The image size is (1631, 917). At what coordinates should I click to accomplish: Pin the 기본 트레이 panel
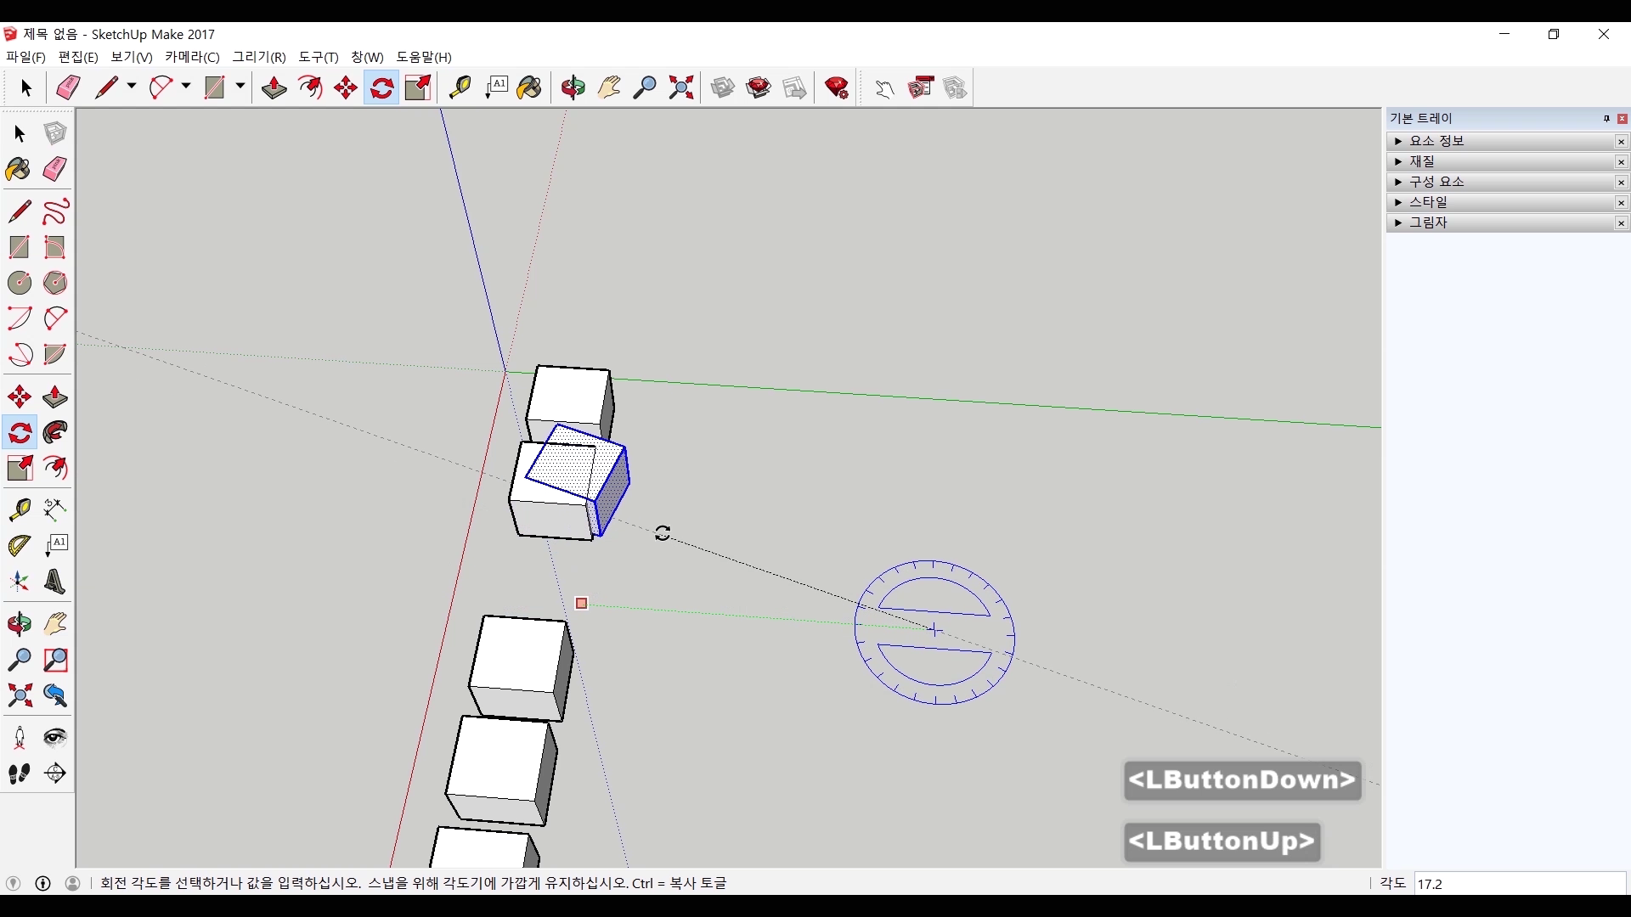pos(1606,119)
